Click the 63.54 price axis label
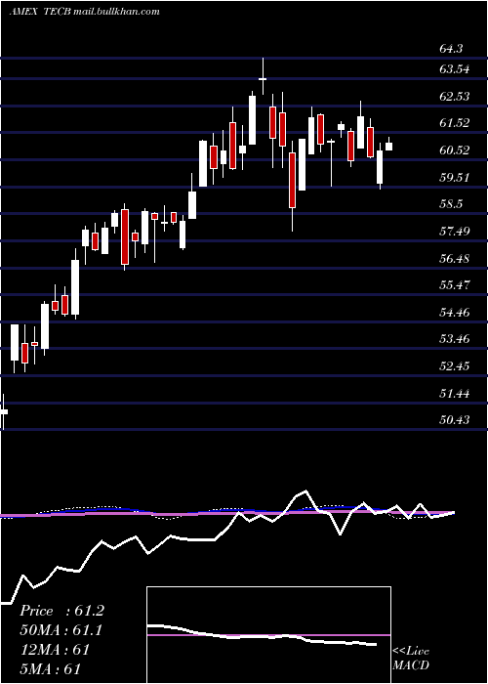Viewport: 488px width, 684px height. (x=455, y=69)
